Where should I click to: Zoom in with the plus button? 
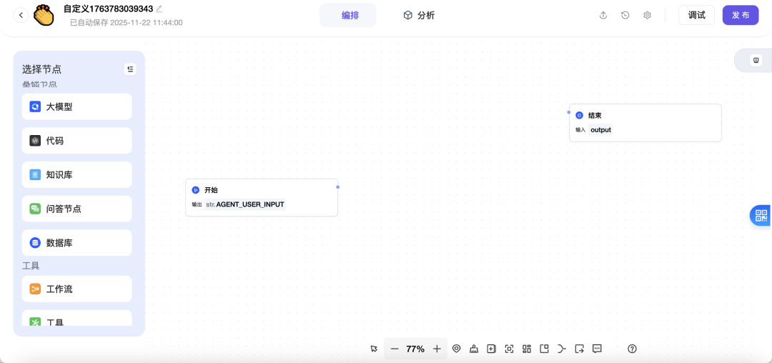[437, 349]
